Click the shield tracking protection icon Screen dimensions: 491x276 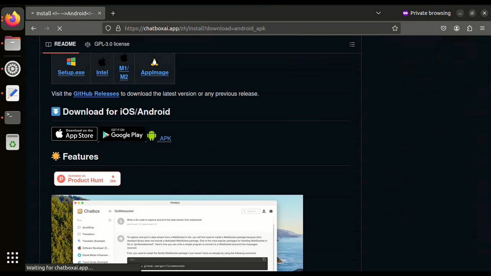coord(108,28)
